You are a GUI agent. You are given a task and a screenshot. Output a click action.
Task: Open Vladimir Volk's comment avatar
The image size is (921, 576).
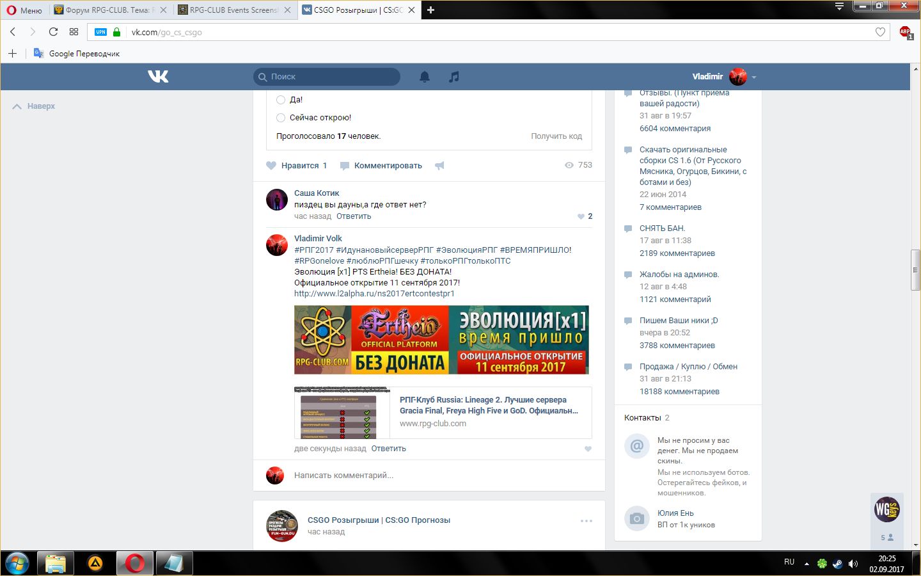[277, 245]
